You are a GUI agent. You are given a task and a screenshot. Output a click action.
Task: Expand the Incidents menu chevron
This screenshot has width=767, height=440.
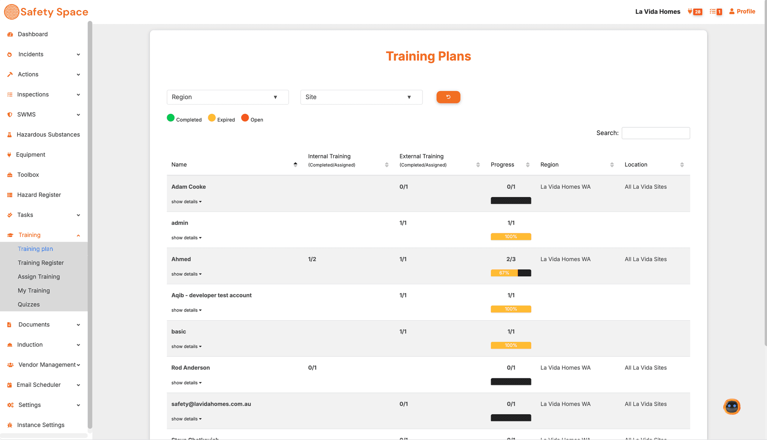click(x=78, y=55)
